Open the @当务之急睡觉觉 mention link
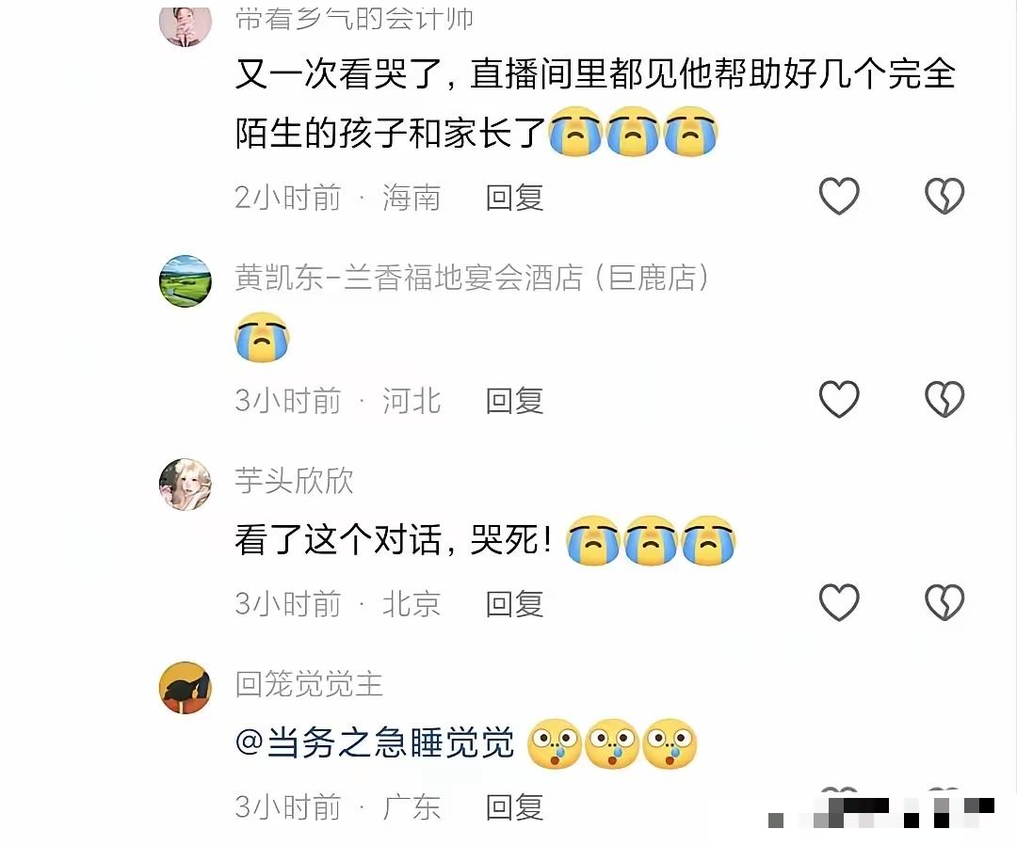The width and height of the screenshot is (1017, 845). (x=375, y=742)
